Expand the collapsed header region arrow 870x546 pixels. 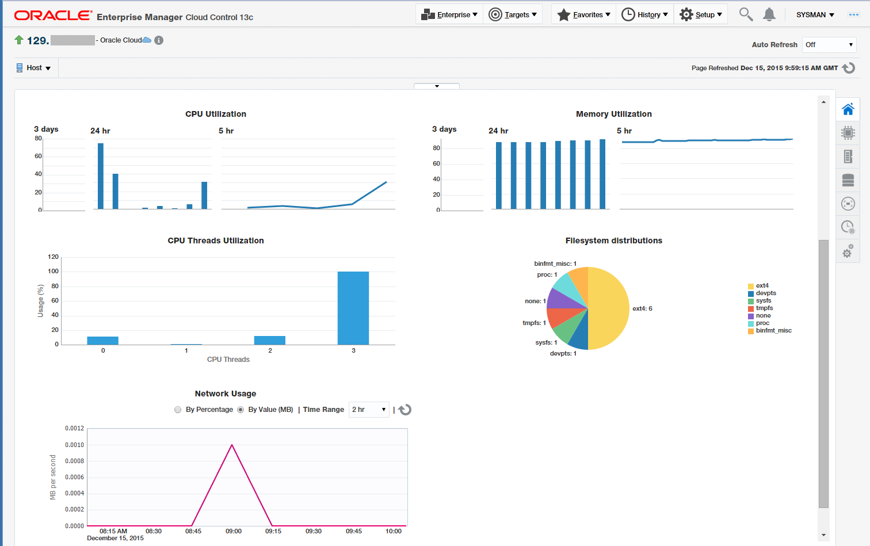pos(437,86)
